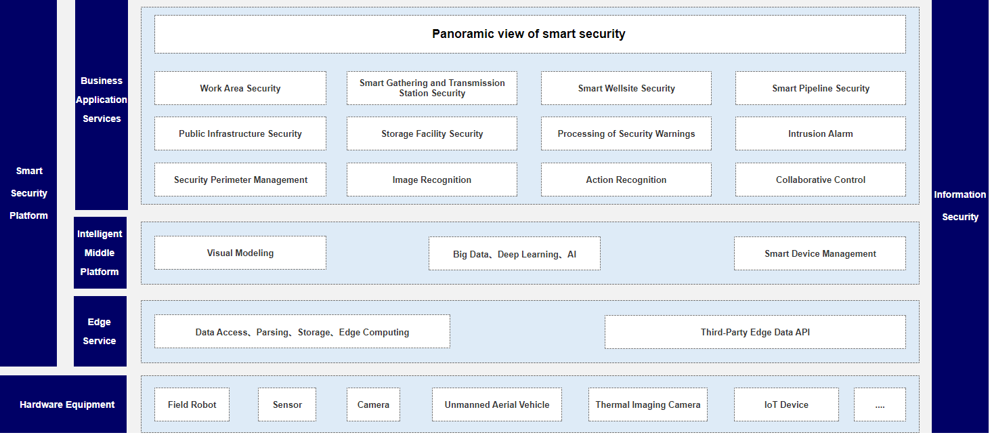Click the Third-Party Edge Data API box
990x437 pixels.
tap(754, 332)
